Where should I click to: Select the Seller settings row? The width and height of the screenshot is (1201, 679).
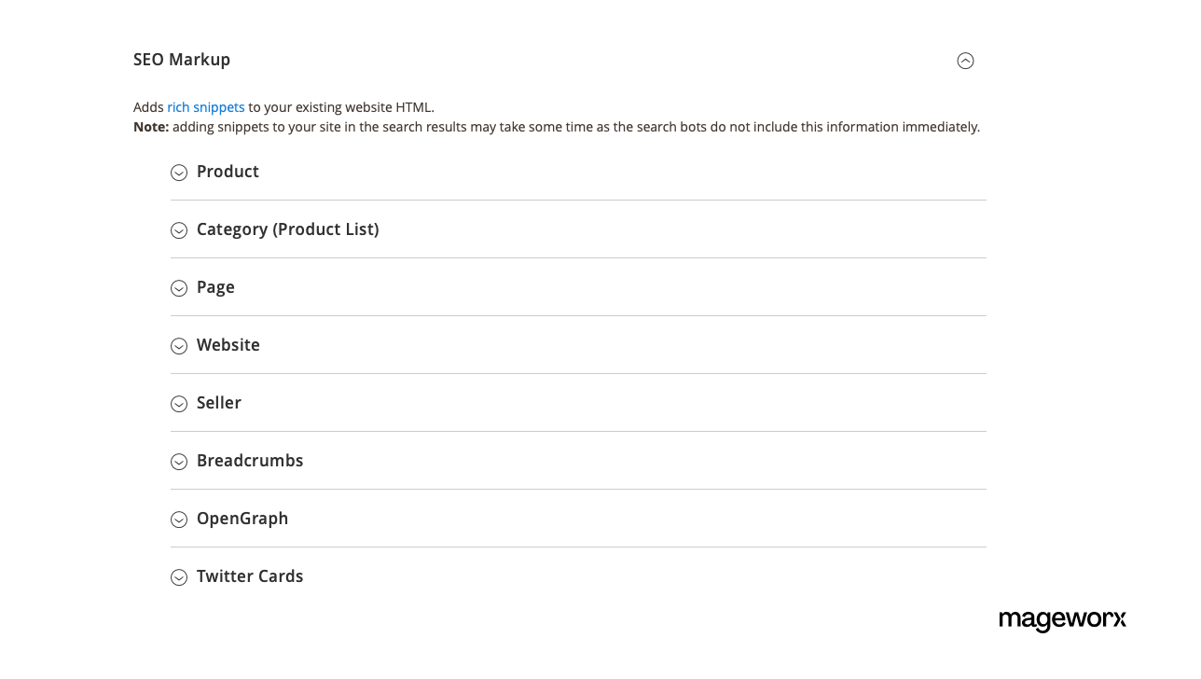coord(218,402)
